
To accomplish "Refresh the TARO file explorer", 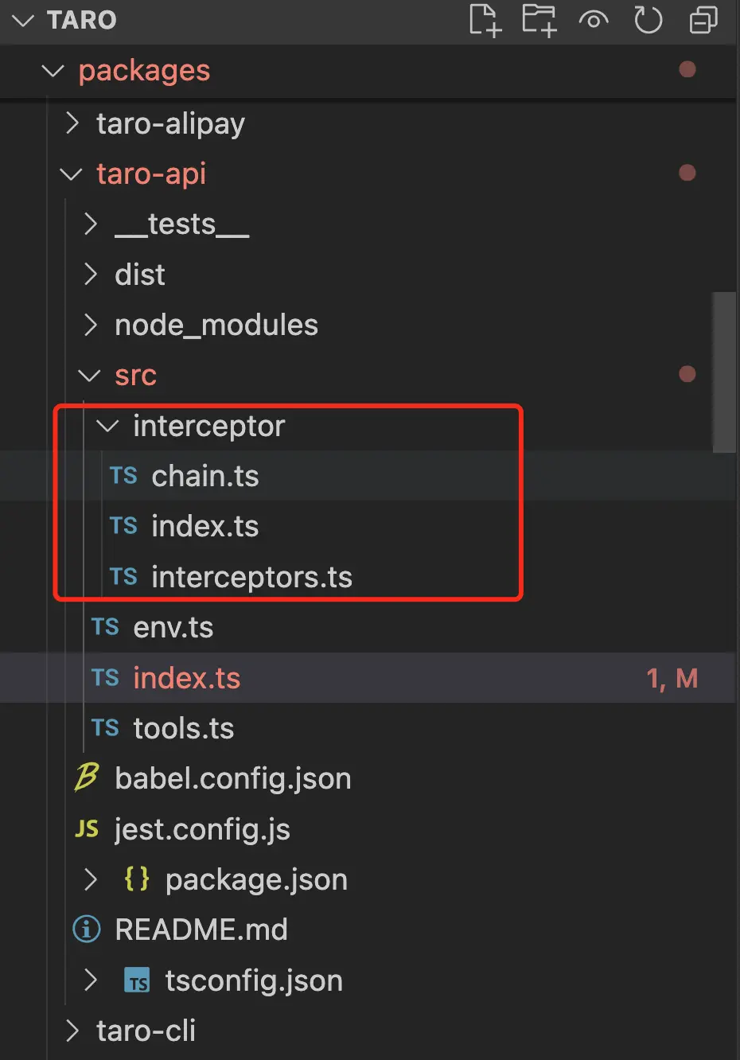I will [x=648, y=21].
